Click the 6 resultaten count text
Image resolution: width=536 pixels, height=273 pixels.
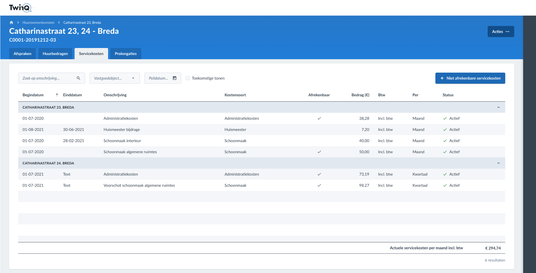coord(495,260)
